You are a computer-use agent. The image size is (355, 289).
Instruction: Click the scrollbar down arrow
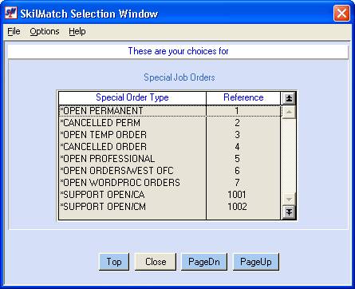pyautogui.click(x=289, y=199)
